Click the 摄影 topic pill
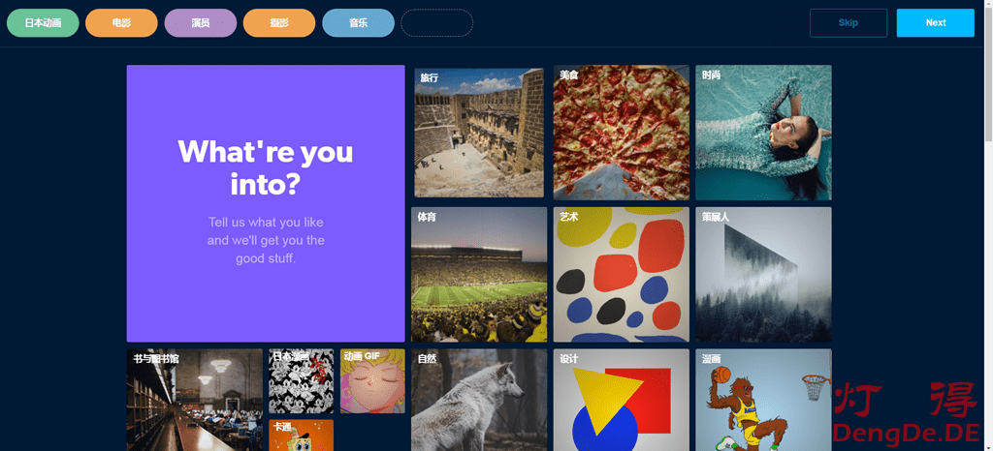Viewport: 993px width, 451px height. [x=279, y=22]
